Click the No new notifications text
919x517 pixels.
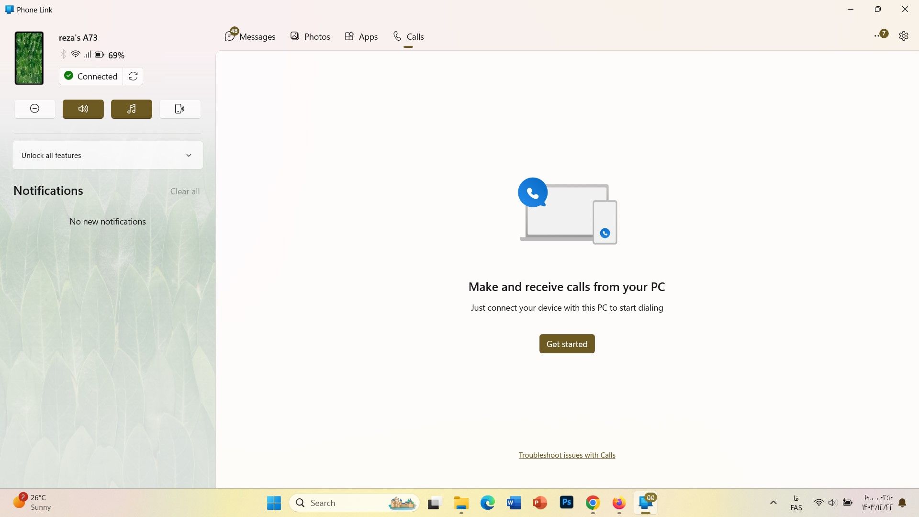(108, 222)
